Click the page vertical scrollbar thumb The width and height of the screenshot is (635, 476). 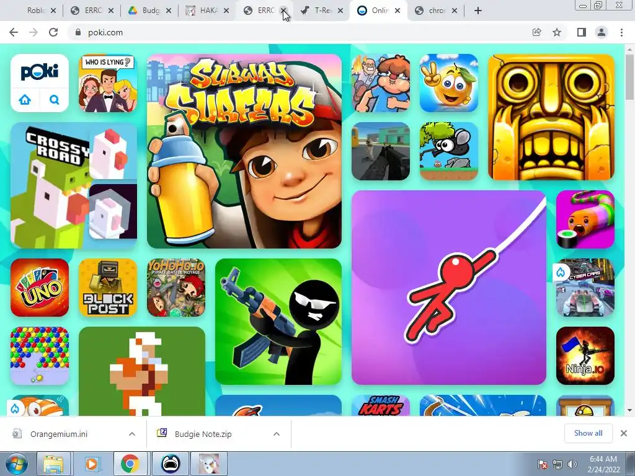point(629,77)
